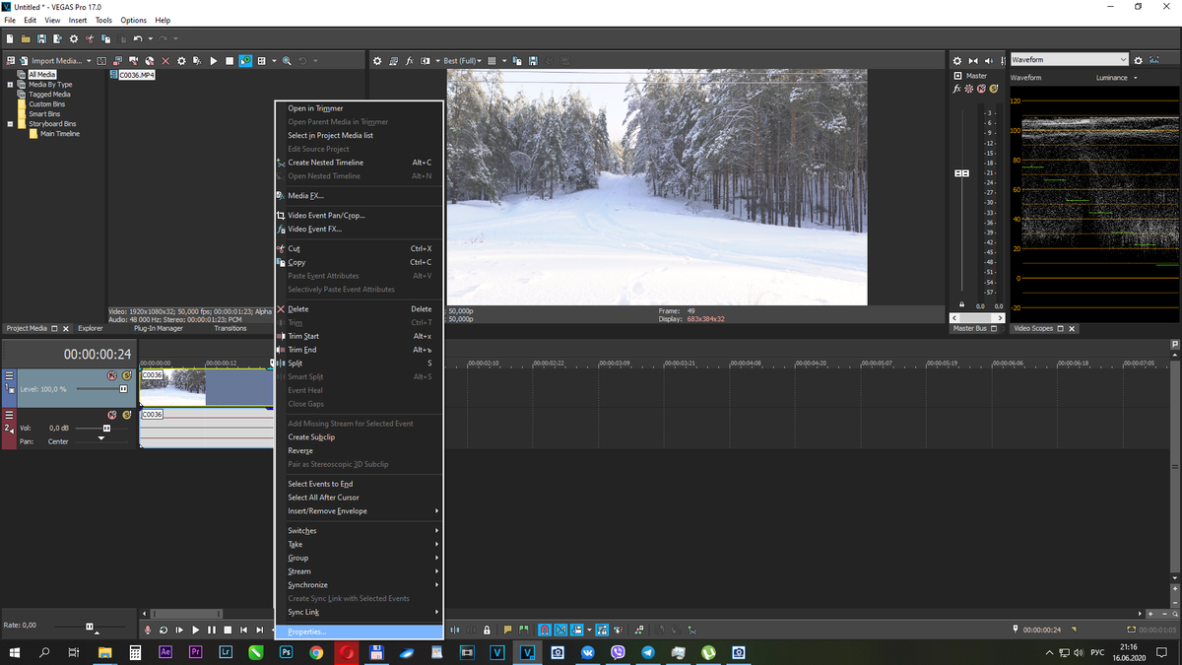The image size is (1182, 665).
Task: Click the New project icon in main toolbar
Action: [x=10, y=38]
